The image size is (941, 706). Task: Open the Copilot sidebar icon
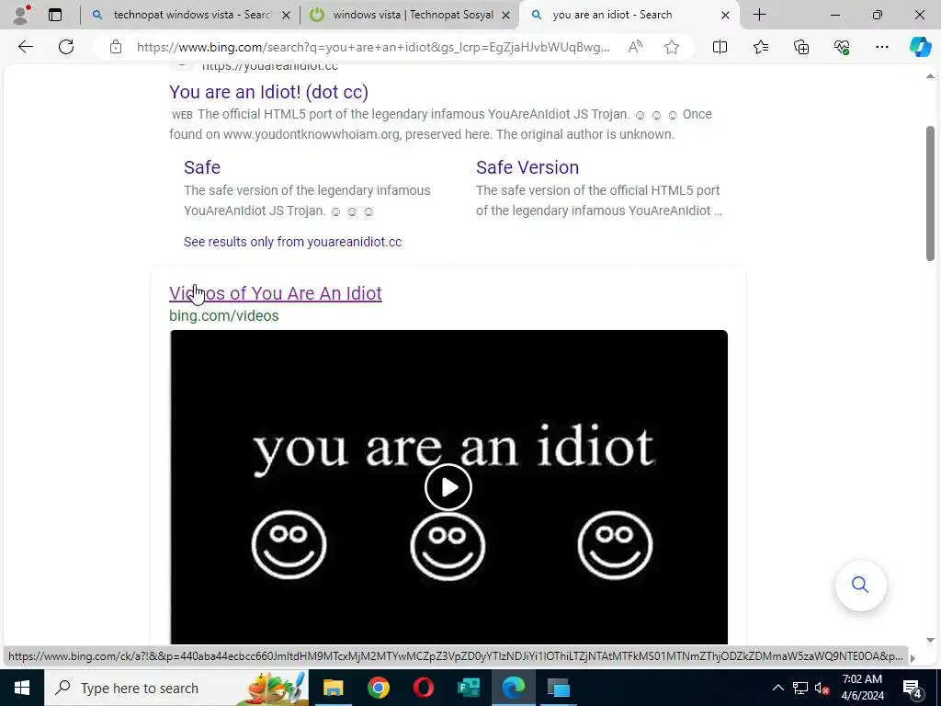(920, 47)
